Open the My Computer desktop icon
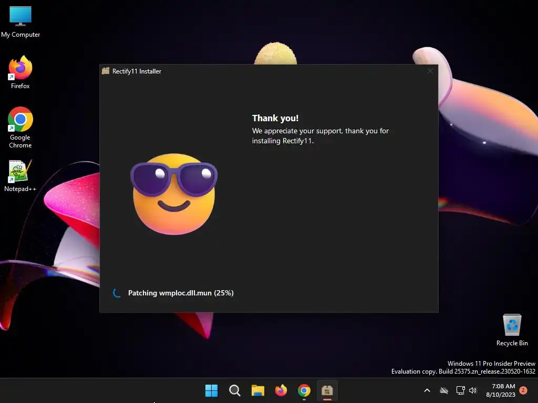The width and height of the screenshot is (538, 403). (x=20, y=22)
